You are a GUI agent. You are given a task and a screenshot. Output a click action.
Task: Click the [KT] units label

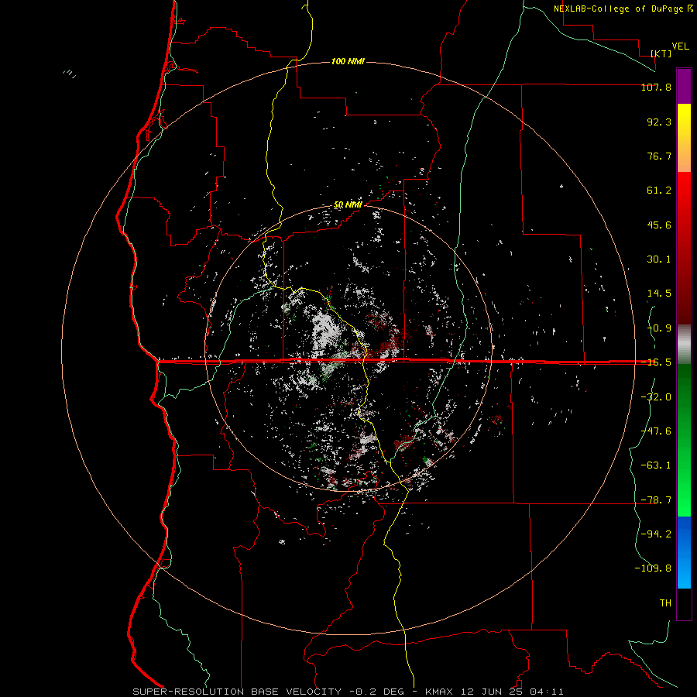[x=661, y=53]
